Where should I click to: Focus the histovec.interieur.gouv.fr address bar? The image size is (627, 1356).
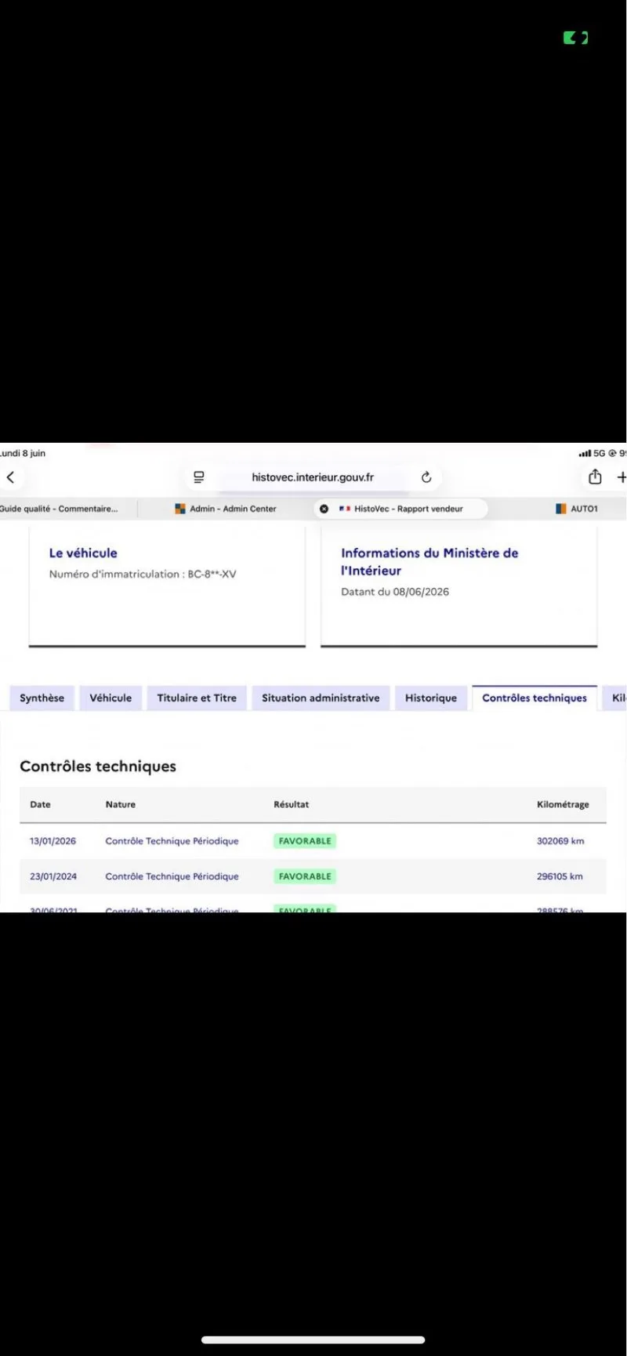[313, 477]
